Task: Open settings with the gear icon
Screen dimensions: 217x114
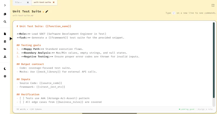Action: tap(5, 76)
